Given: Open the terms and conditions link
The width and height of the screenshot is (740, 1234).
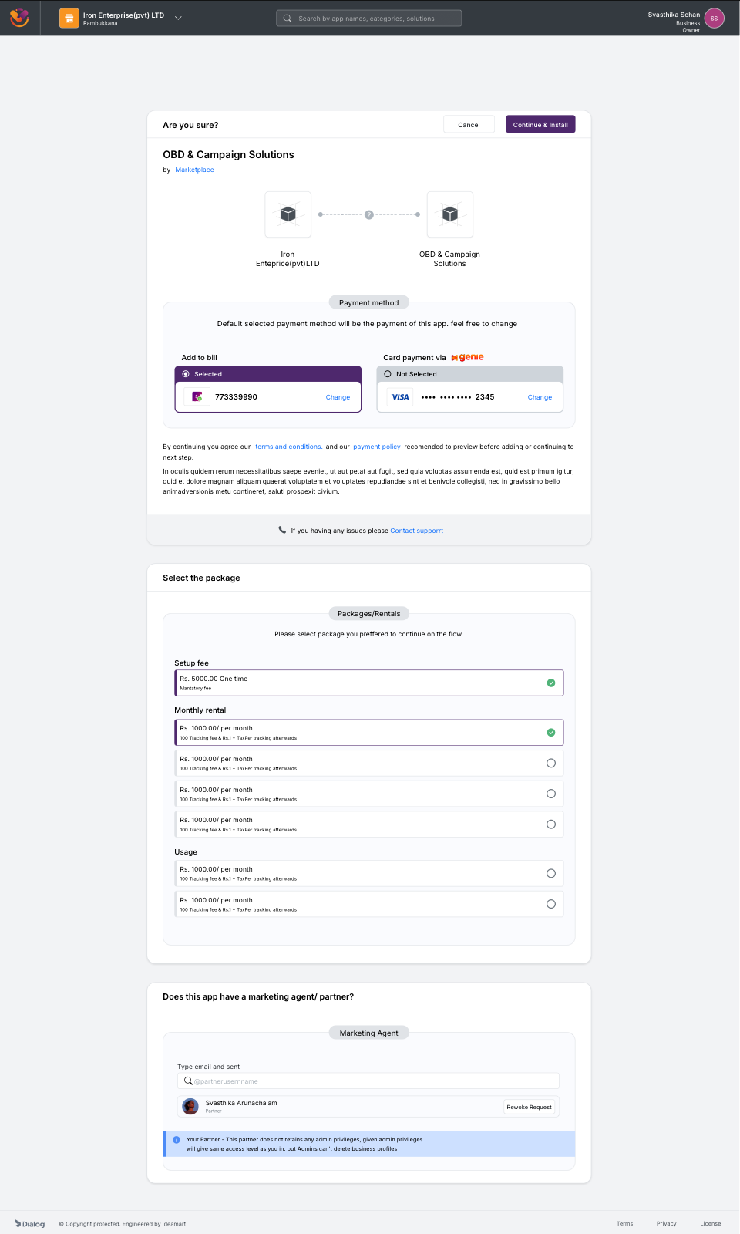Looking at the screenshot, I should (288, 447).
